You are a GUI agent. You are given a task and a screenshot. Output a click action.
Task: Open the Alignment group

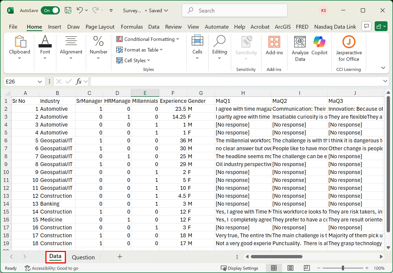tap(71, 48)
